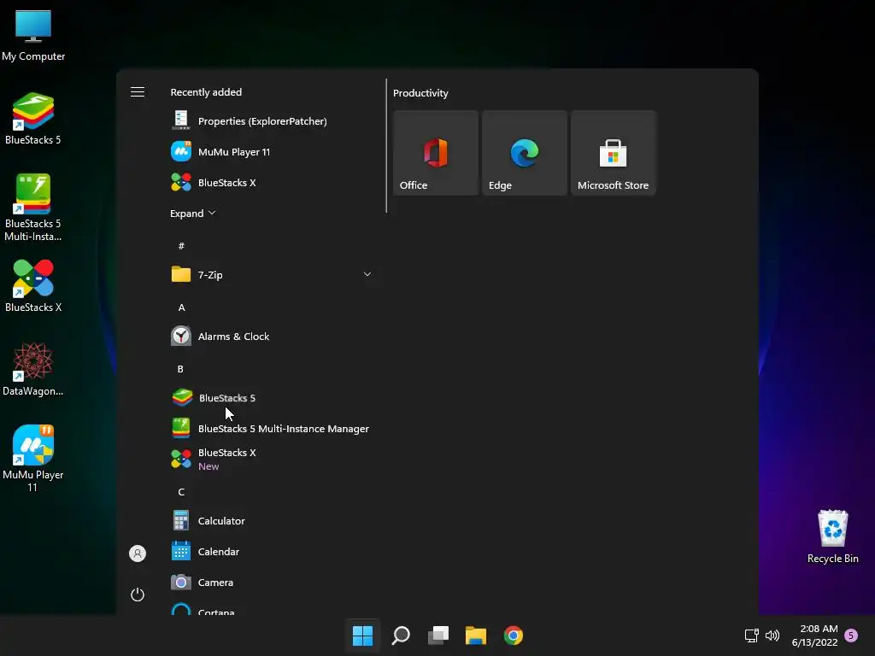Click the Windows Start button on taskbar

coord(362,635)
